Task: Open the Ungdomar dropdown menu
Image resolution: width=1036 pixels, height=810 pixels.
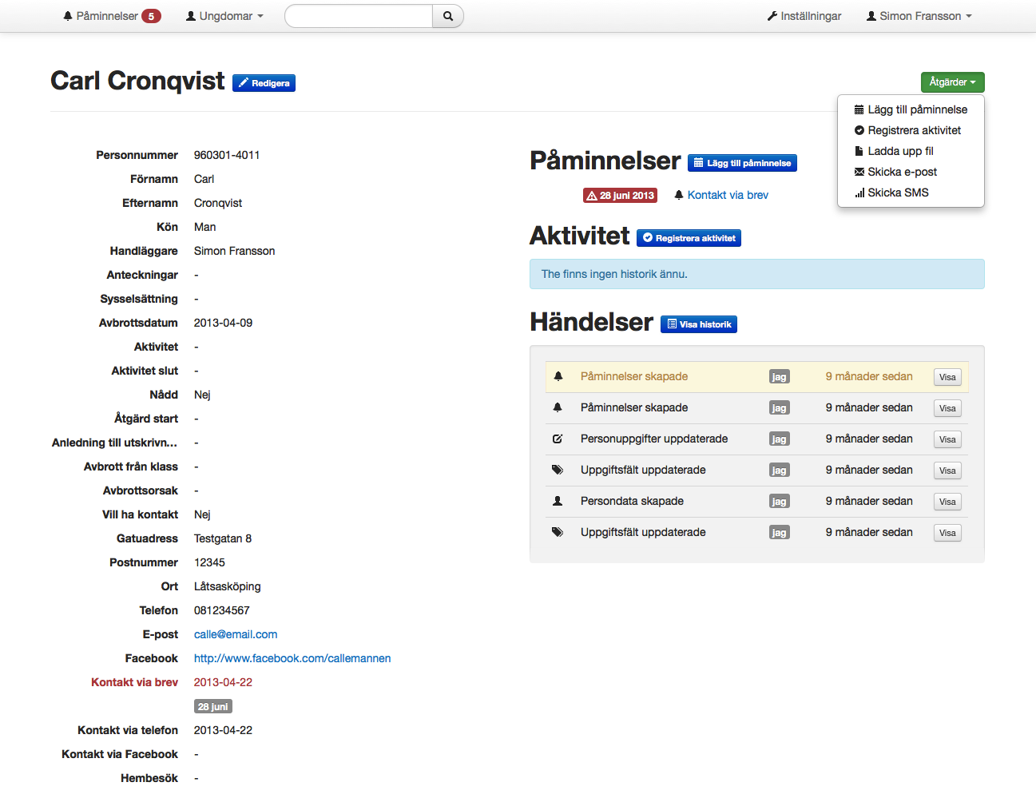Action: pos(224,16)
